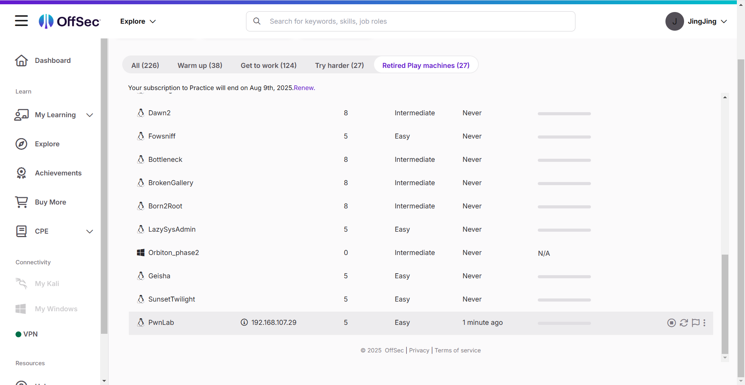Select the All (226) tab

click(145, 65)
